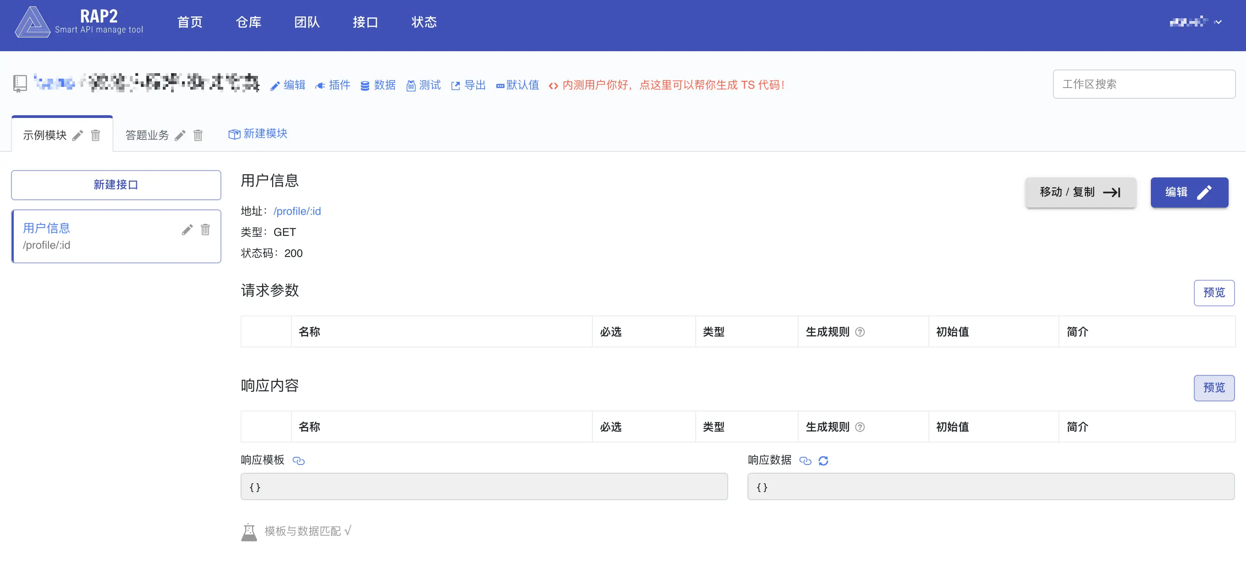
Task: Click pencil icon on 示例模块 tab
Action: [x=77, y=135]
